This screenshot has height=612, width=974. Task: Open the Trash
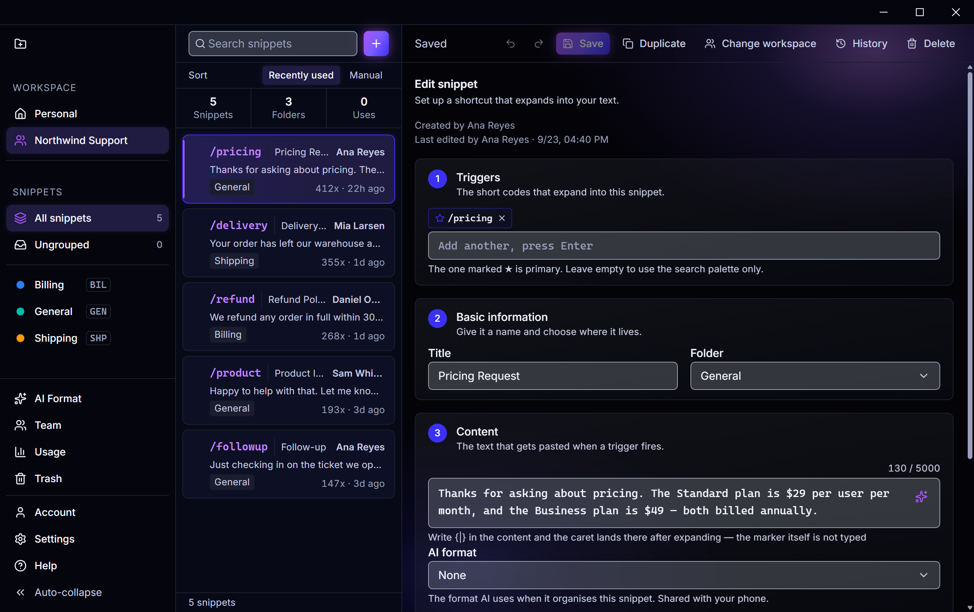click(87, 478)
